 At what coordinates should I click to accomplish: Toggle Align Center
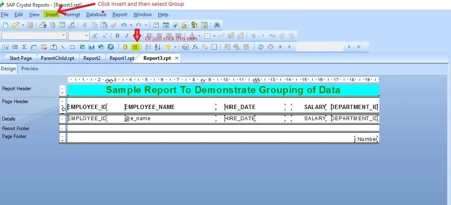[x=159, y=36]
